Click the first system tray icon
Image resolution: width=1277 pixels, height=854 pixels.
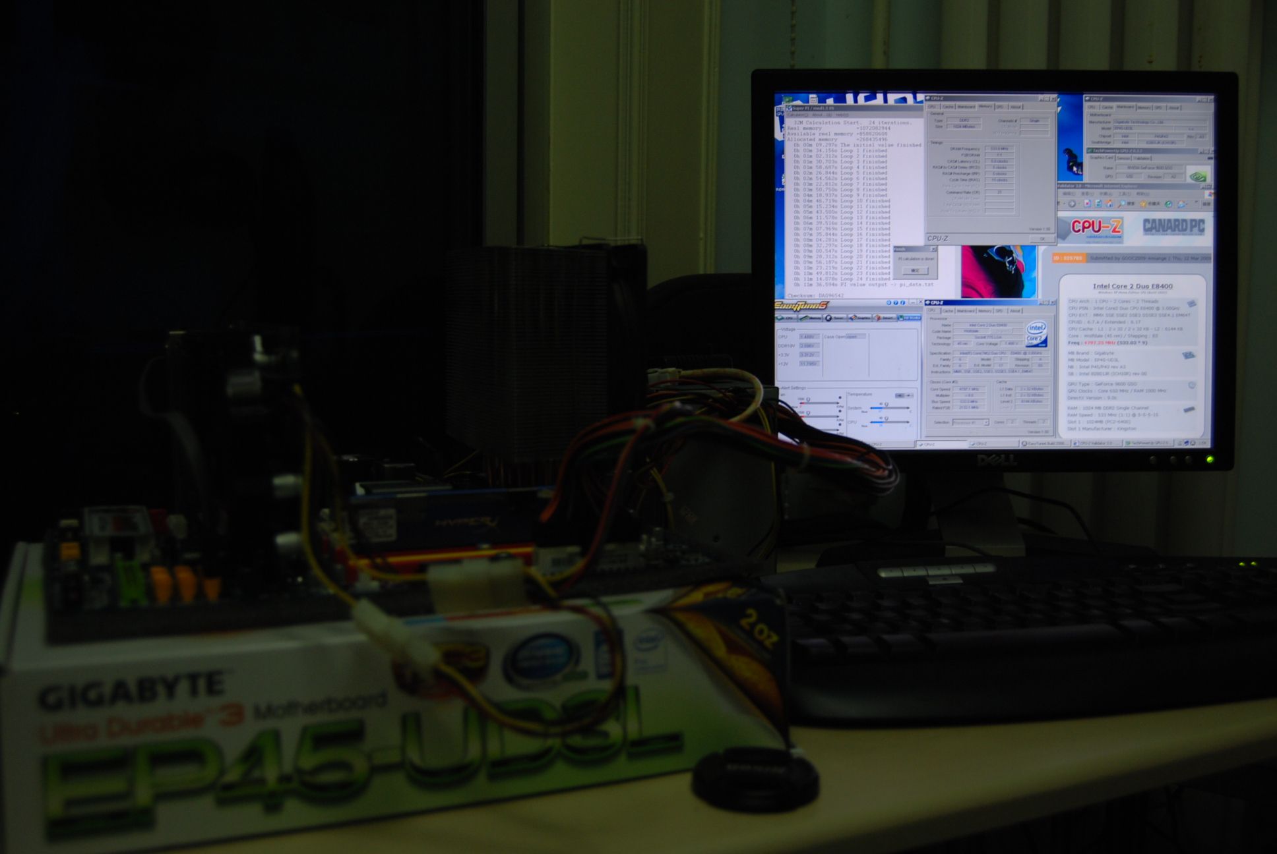(1179, 443)
